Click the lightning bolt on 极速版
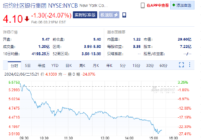Screen dimensions: 201x140 116,15
